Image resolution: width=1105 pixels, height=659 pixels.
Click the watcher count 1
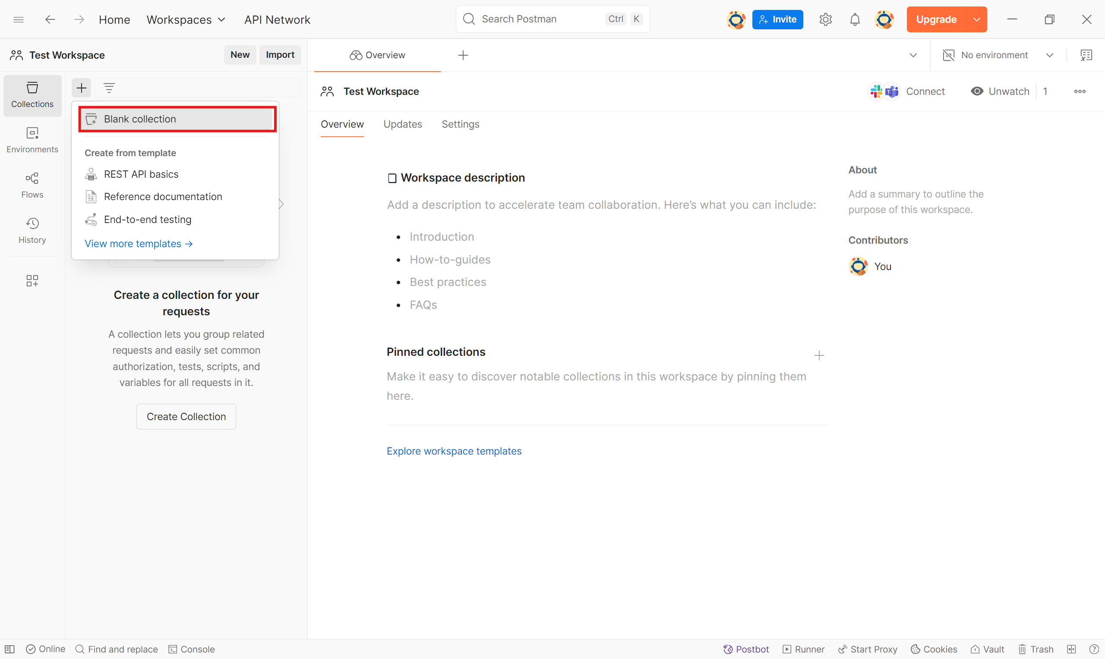1045,91
